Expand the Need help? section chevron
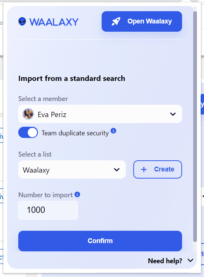This screenshot has height=277, width=204. pyautogui.click(x=190, y=260)
